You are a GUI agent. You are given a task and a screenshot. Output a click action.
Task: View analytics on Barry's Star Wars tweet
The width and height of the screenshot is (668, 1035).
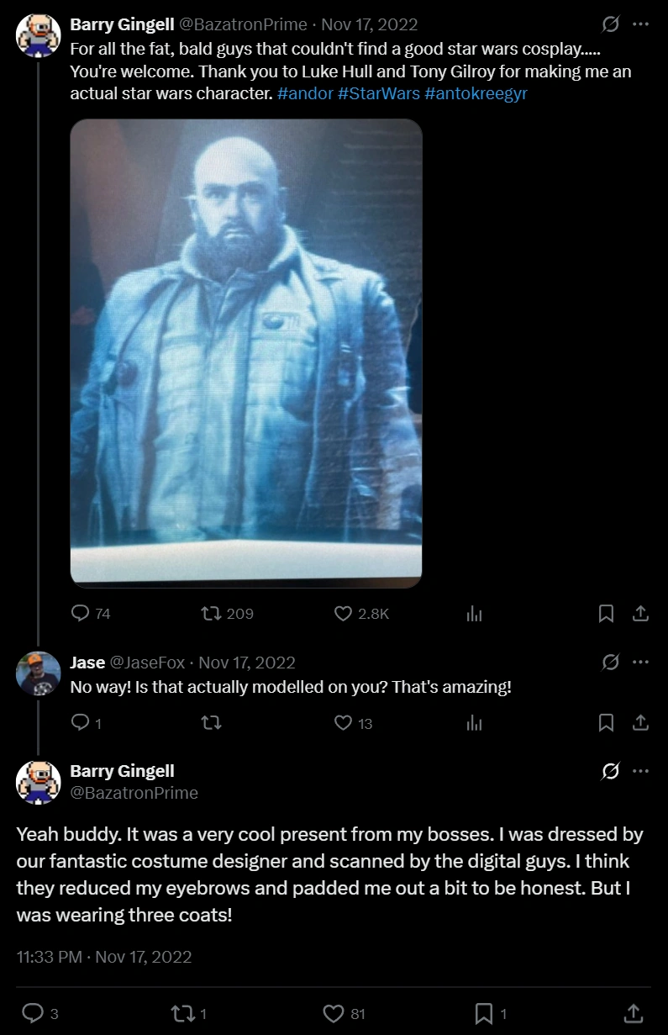474,614
